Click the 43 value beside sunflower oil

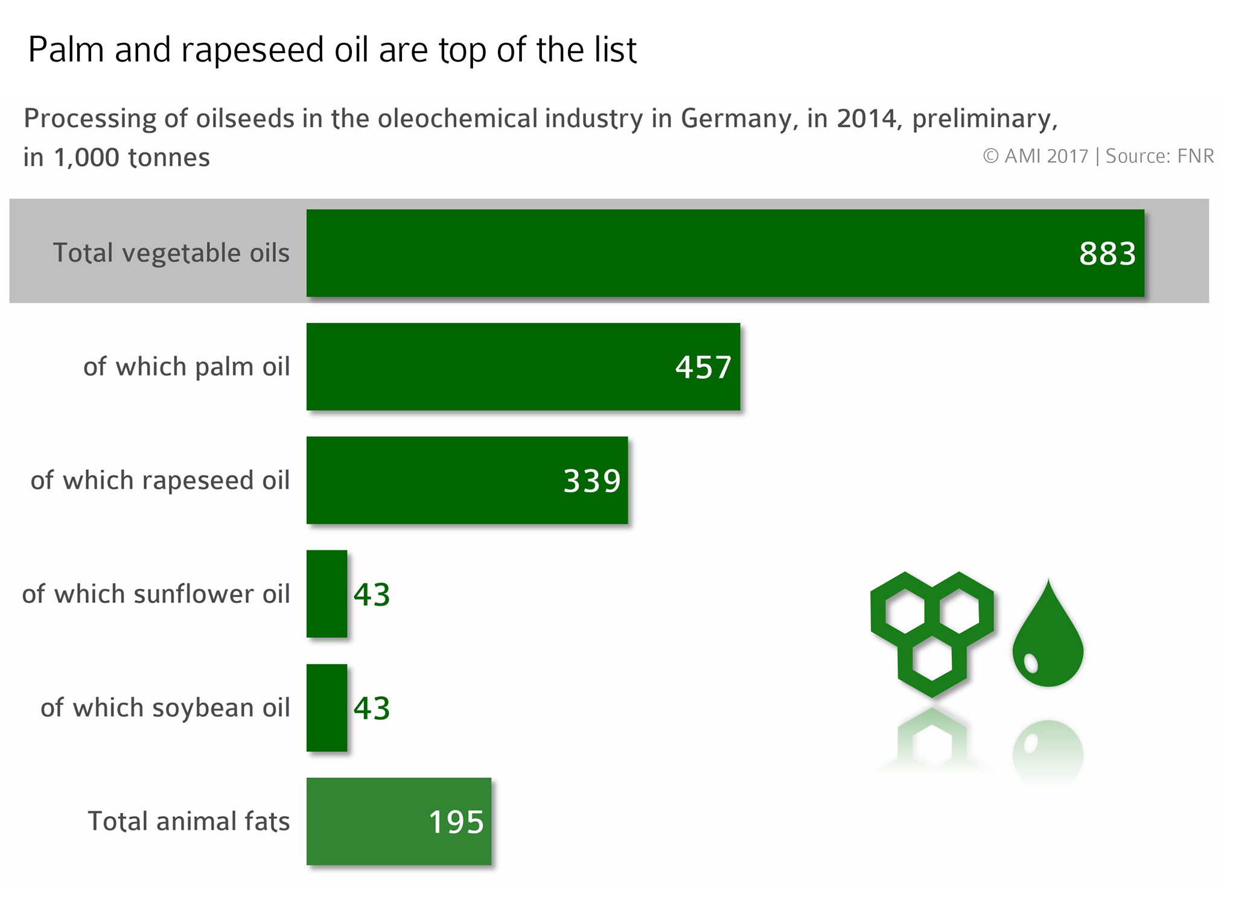tap(372, 594)
